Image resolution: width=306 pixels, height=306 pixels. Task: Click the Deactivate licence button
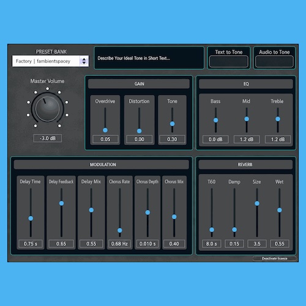coord(274,258)
